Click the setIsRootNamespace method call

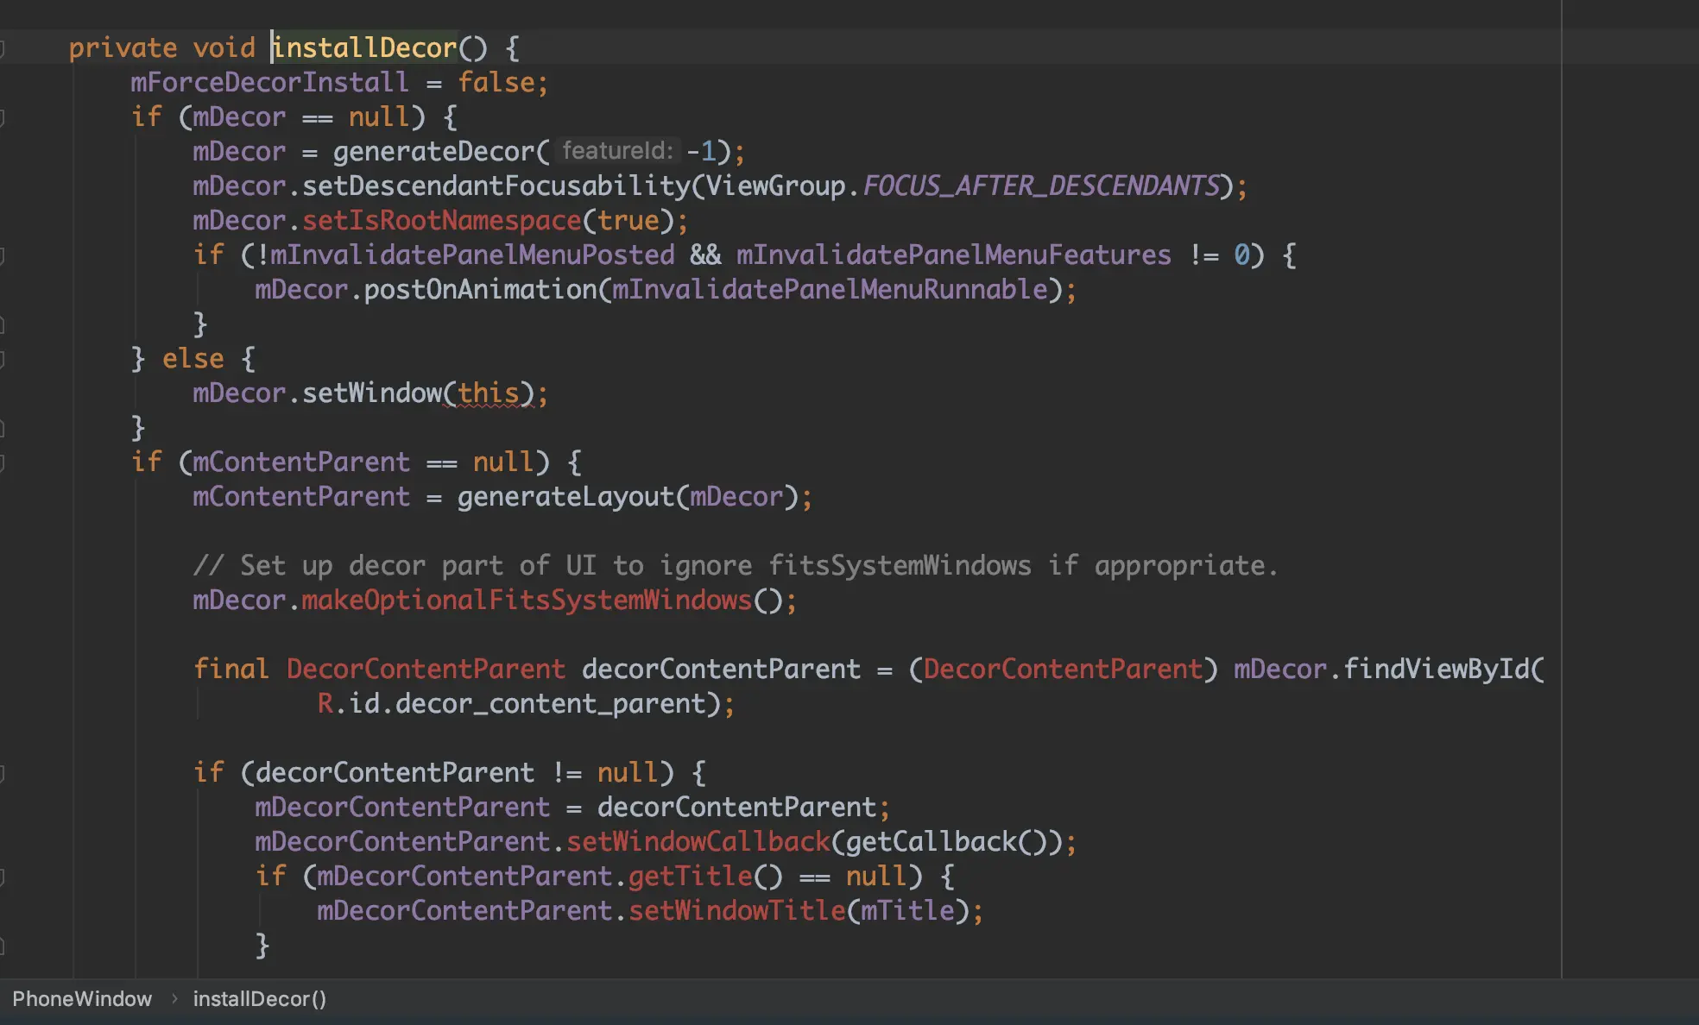tap(442, 221)
